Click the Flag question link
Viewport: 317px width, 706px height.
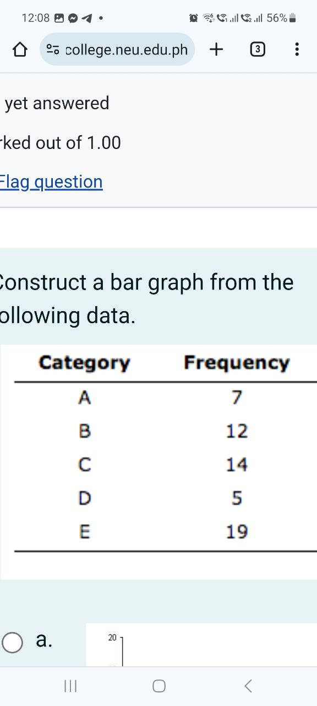pyautogui.click(x=51, y=182)
